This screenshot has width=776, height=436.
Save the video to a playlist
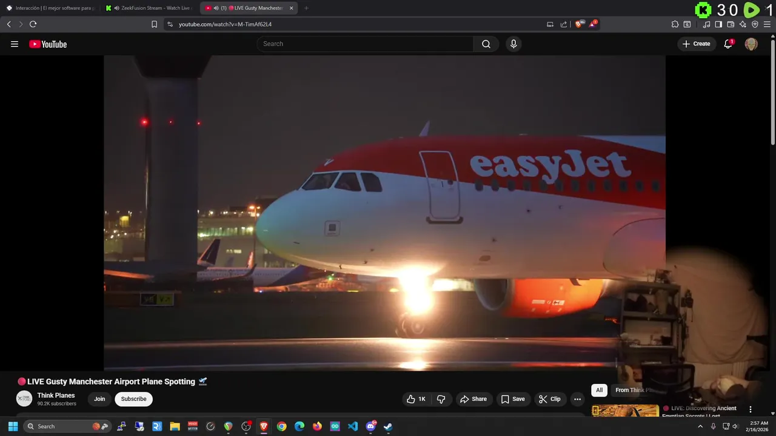[x=513, y=399]
